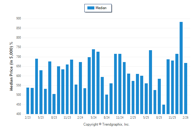Click the bar above the 8/24 label
The height and width of the screenshot is (132, 196).
click(106, 104)
